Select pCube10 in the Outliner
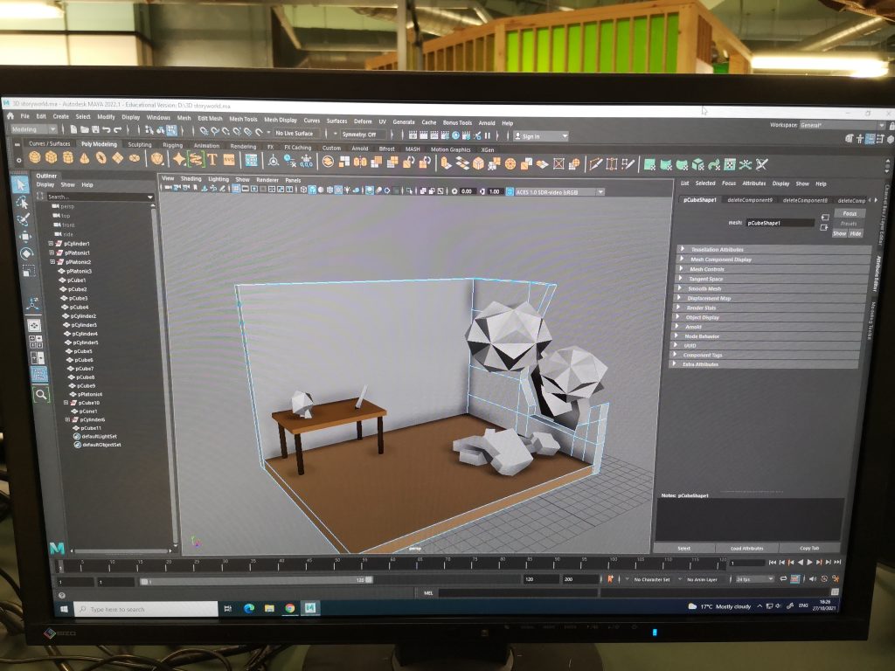 [x=89, y=403]
